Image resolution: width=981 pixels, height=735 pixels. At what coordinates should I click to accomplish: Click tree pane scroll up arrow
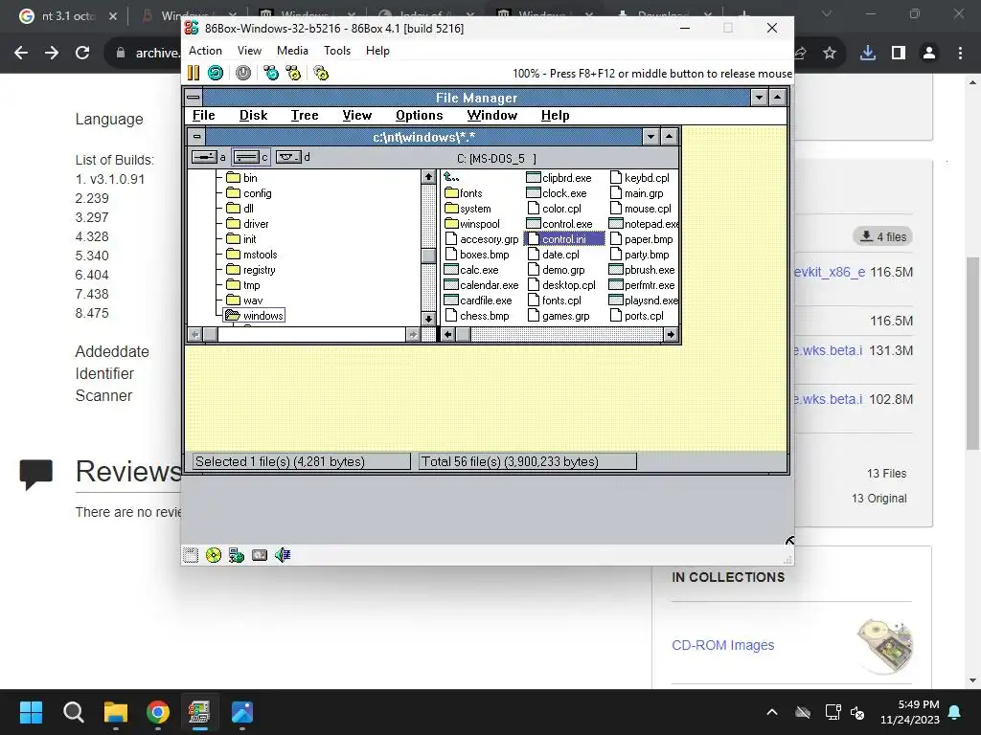(428, 177)
